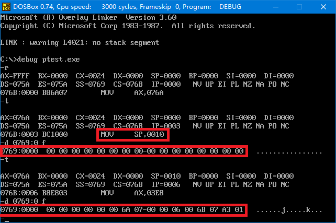Image resolution: width=336 pixels, height=223 pixels.
Task: Maximize the DOSBox window
Action: point(299,7)
